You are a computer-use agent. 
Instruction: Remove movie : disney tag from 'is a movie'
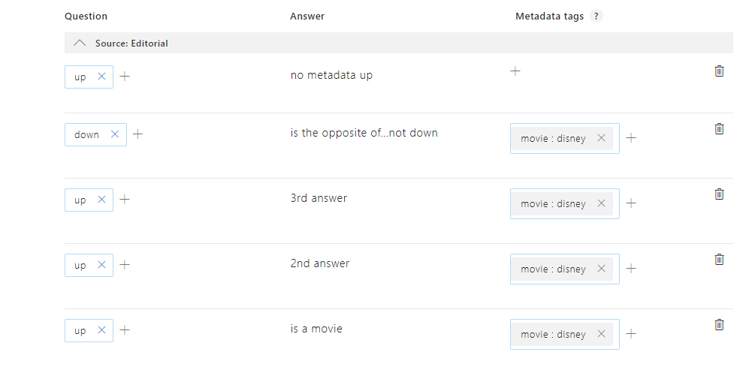[x=602, y=334]
